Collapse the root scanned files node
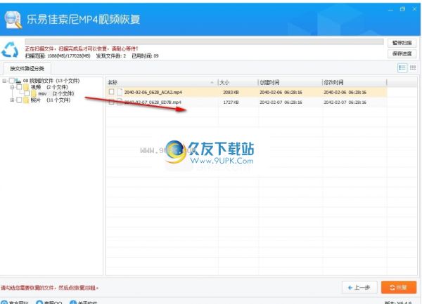This screenshot has width=422, height=304. pos(4,81)
